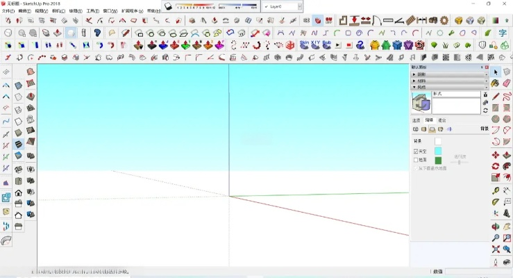
Task: Click the Orbit tool icon
Action: [496, 226]
